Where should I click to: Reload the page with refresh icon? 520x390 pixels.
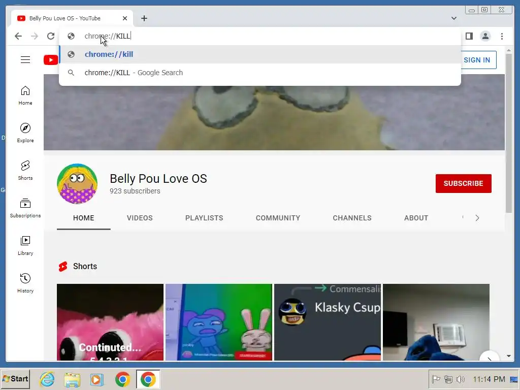pyautogui.click(x=51, y=36)
